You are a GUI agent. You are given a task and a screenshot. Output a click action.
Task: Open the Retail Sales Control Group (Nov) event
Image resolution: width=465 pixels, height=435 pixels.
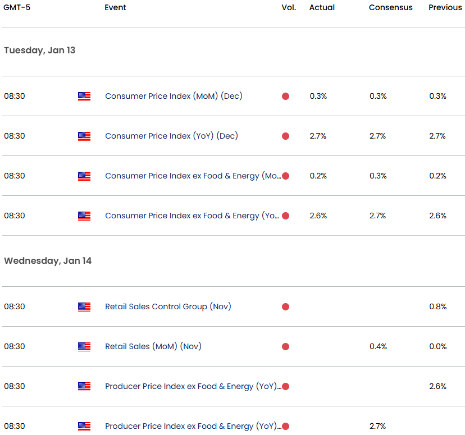pyautogui.click(x=168, y=306)
